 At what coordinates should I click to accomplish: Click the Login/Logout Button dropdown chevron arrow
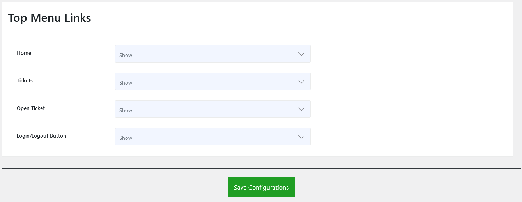tap(301, 137)
